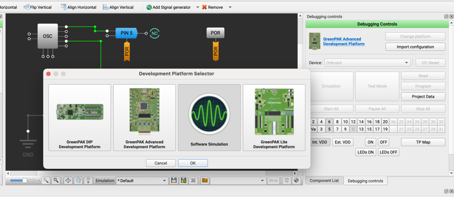Screen dimensions: 454x197
Task: Confirm platform selection with OK
Action: click(x=193, y=163)
